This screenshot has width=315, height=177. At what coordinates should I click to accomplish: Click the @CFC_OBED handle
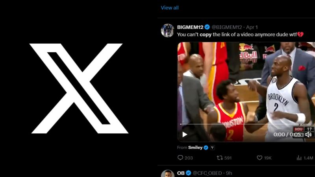click(208, 173)
